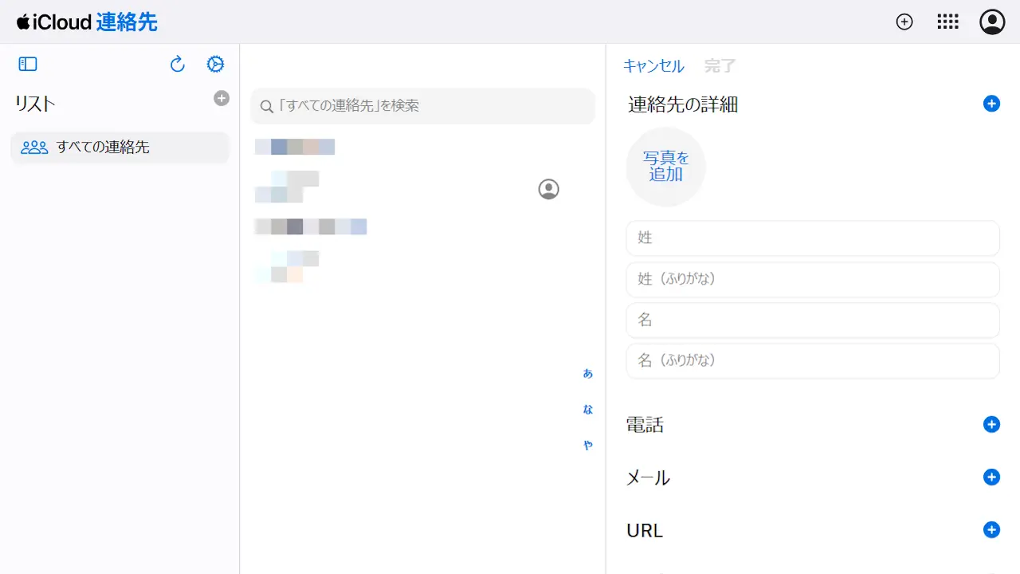Add a URL field with plus button

pos(991,530)
